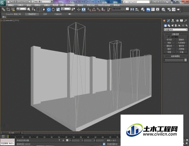Image resolution: width=189 pixels, height=146 pixels.
Task: Open the first menu bar item on left
Action: tap(11, 5)
